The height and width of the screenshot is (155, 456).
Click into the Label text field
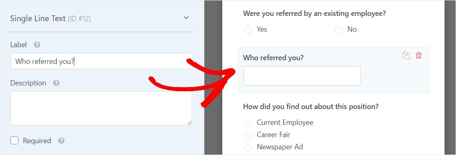[x=101, y=61]
